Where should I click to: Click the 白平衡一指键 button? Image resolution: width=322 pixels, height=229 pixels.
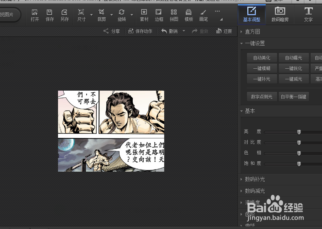[x=294, y=97]
